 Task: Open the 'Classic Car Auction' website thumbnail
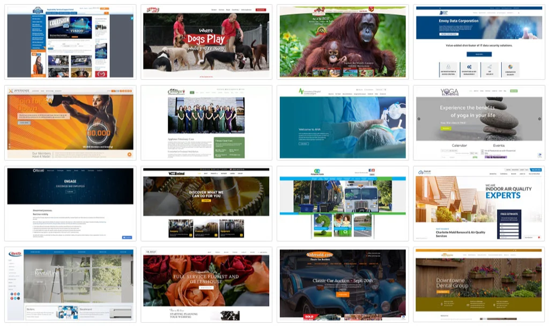click(343, 284)
